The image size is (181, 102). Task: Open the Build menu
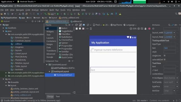[51, 10]
